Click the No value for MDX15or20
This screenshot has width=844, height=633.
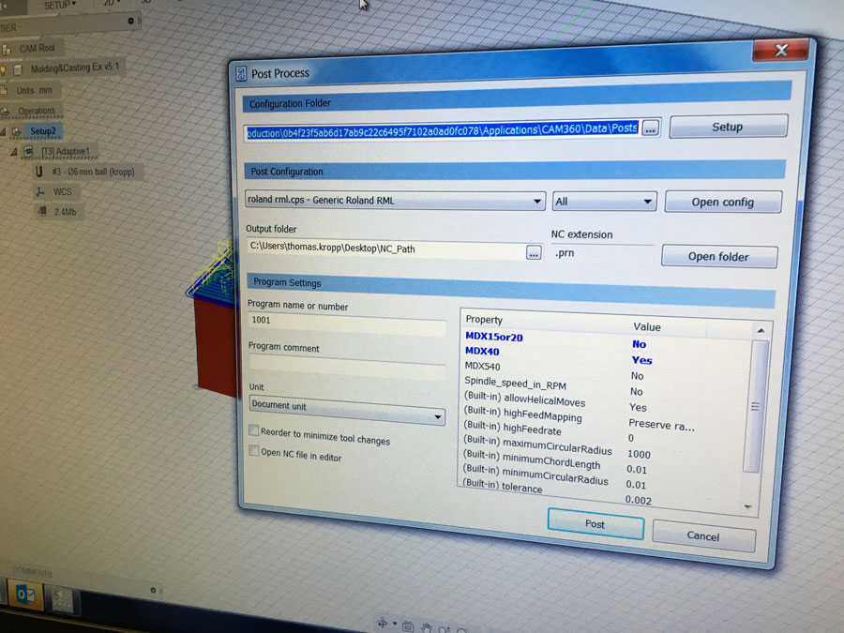(639, 344)
